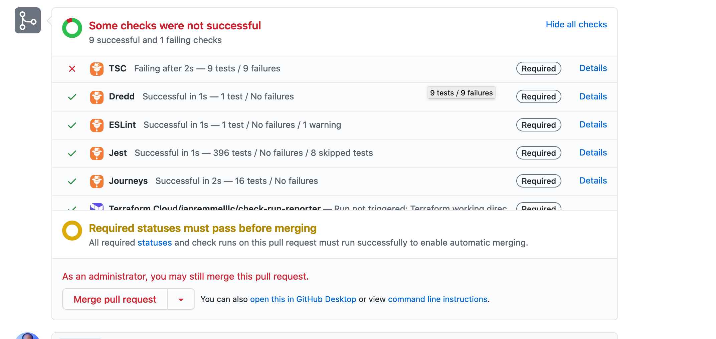View Details of the Journeys check
This screenshot has height=339, width=716.
coord(593,181)
